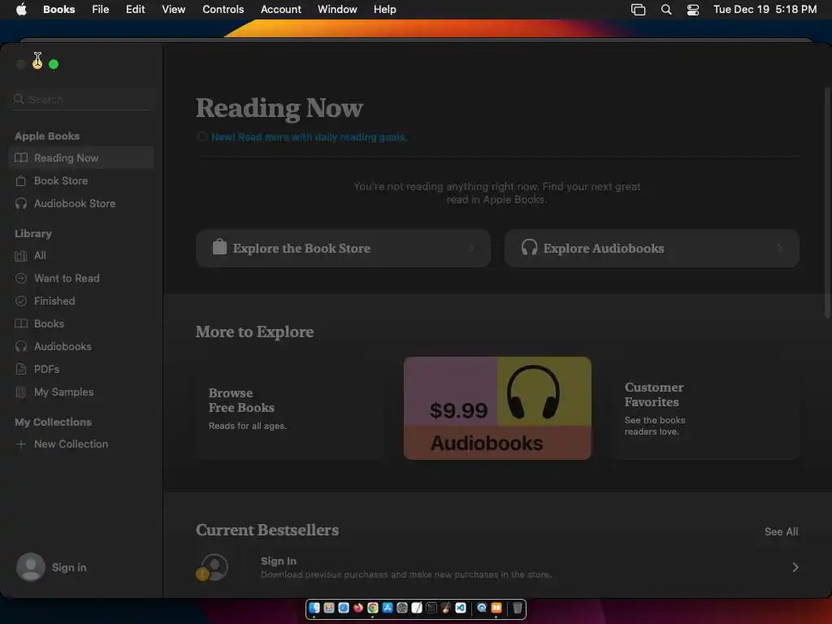Launch Visual Studio Code from the Dock
This screenshot has width=832, height=624.
coord(461,608)
